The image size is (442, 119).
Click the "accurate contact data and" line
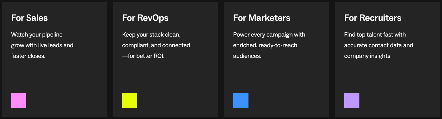(x=378, y=45)
